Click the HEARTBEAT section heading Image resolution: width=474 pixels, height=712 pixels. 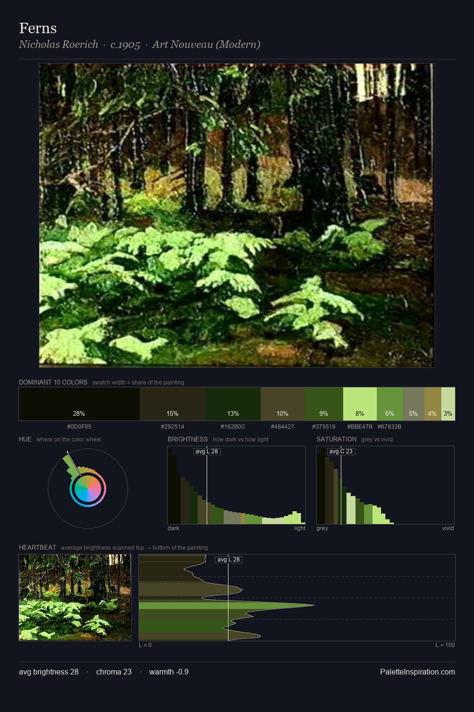tap(37, 547)
